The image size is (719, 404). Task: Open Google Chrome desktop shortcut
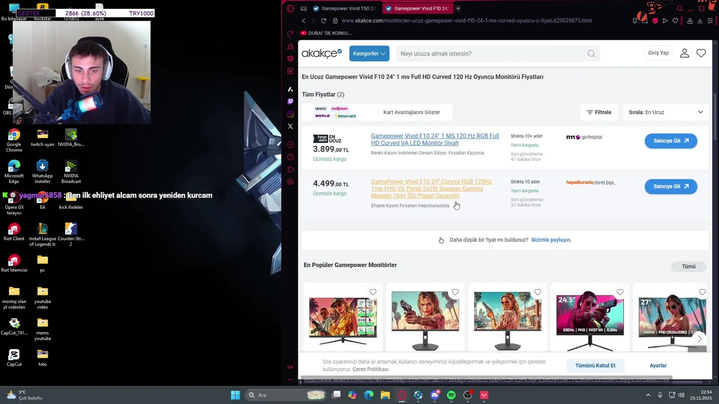coord(14,140)
